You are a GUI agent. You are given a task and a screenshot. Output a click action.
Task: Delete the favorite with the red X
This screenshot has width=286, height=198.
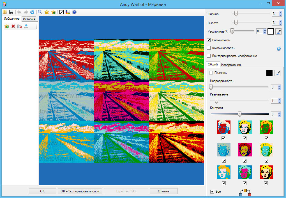13,26
